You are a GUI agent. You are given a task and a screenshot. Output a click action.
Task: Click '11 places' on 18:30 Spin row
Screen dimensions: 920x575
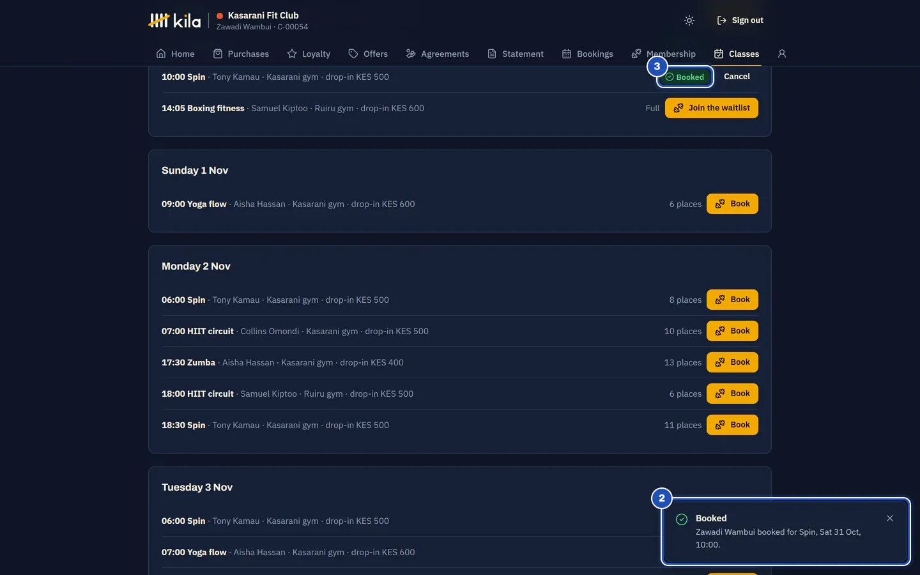point(682,425)
